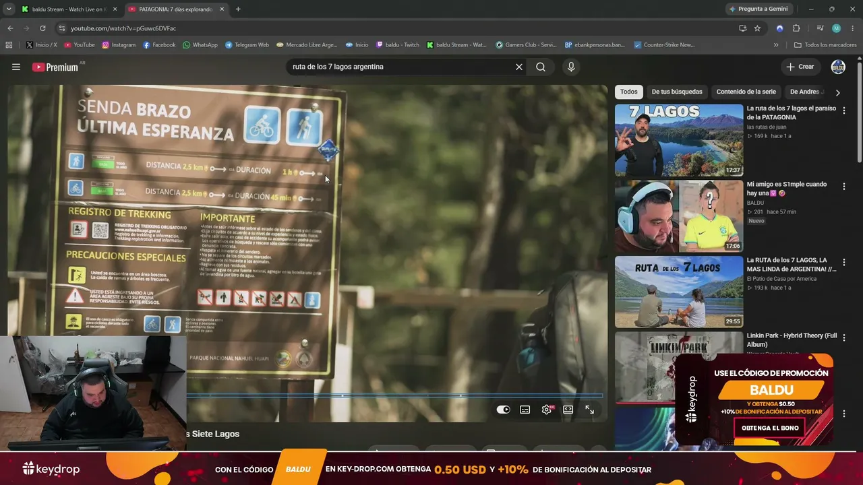Open title Linkin Park - Hybrid Theory (Full Album)
The width and height of the screenshot is (863, 485).
pyautogui.click(x=792, y=340)
